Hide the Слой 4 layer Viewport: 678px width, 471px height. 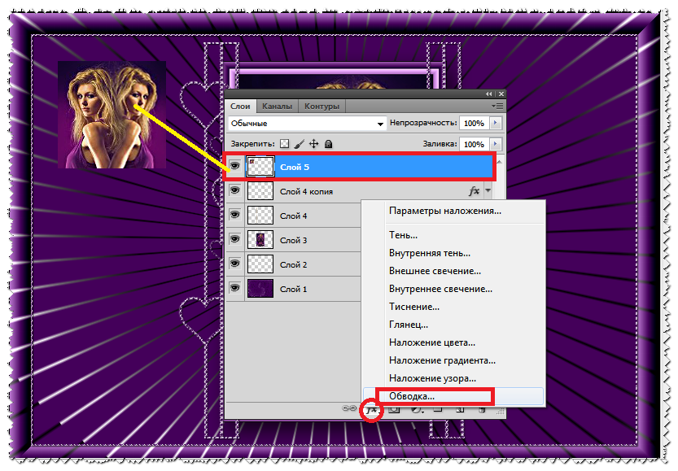coord(234,215)
